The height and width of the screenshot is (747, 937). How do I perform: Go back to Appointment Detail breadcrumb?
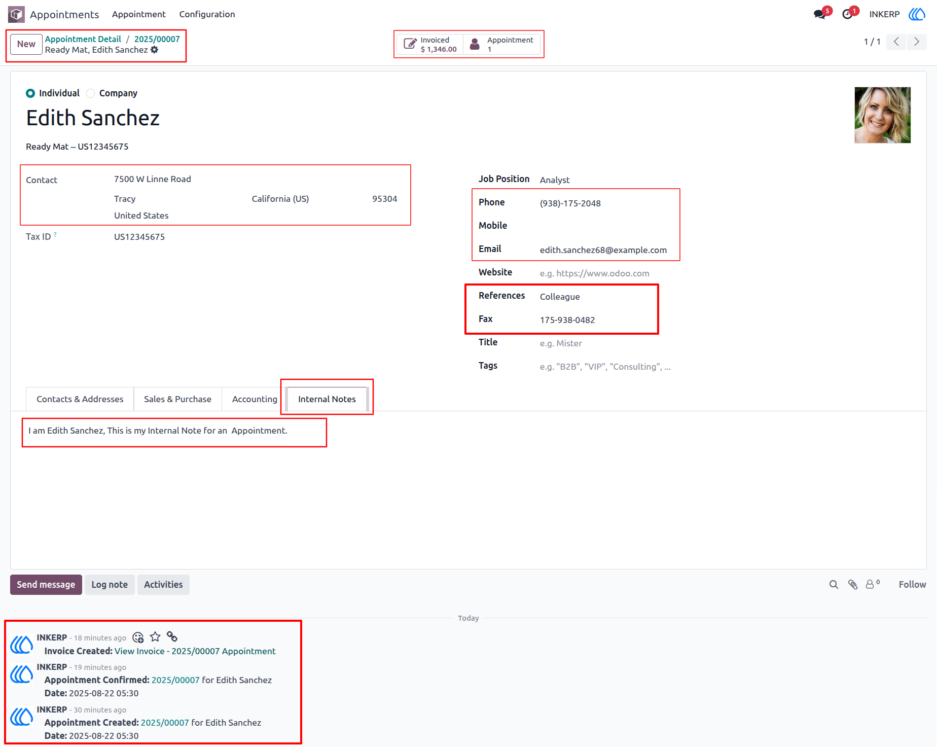tap(83, 39)
